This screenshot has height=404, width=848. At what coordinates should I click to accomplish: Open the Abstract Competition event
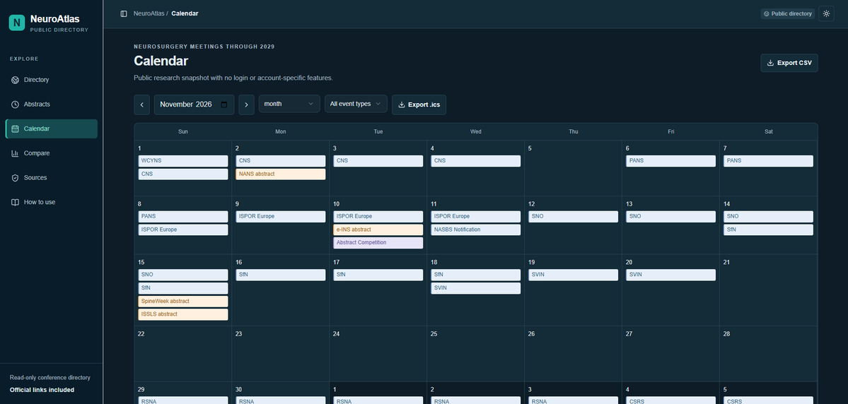click(x=378, y=242)
